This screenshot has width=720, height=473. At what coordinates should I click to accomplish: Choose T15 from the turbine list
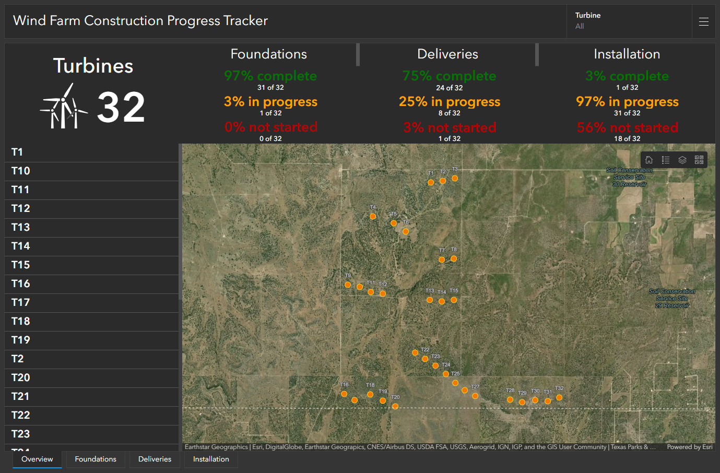click(91, 265)
